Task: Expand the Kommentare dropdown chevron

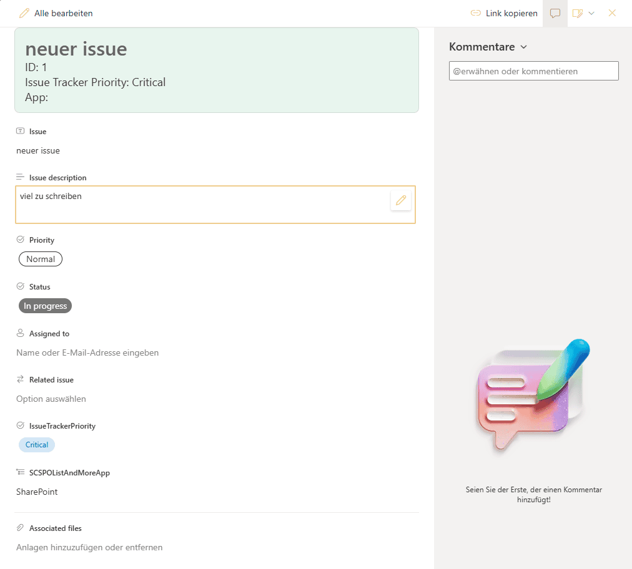Action: click(x=524, y=47)
